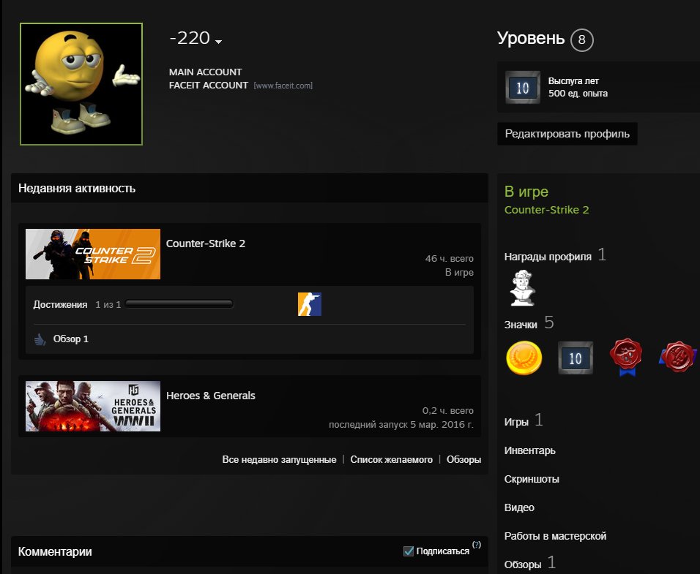This screenshot has width=700, height=574.
Task: Open Все недавно запущенные link
Action: (279, 459)
